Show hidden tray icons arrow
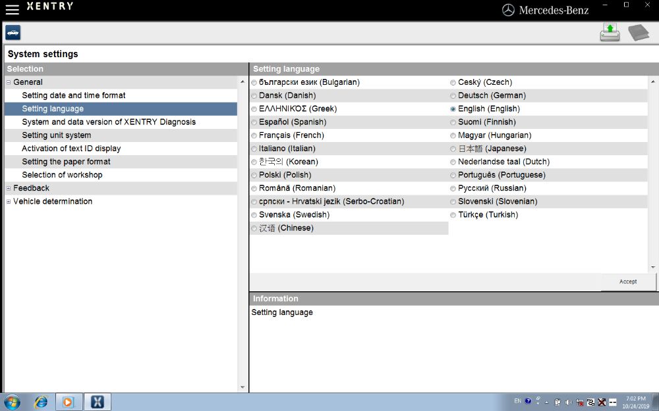 (x=547, y=402)
